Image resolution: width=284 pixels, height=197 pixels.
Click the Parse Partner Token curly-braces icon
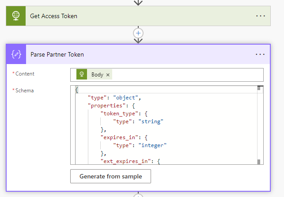[x=16, y=54]
